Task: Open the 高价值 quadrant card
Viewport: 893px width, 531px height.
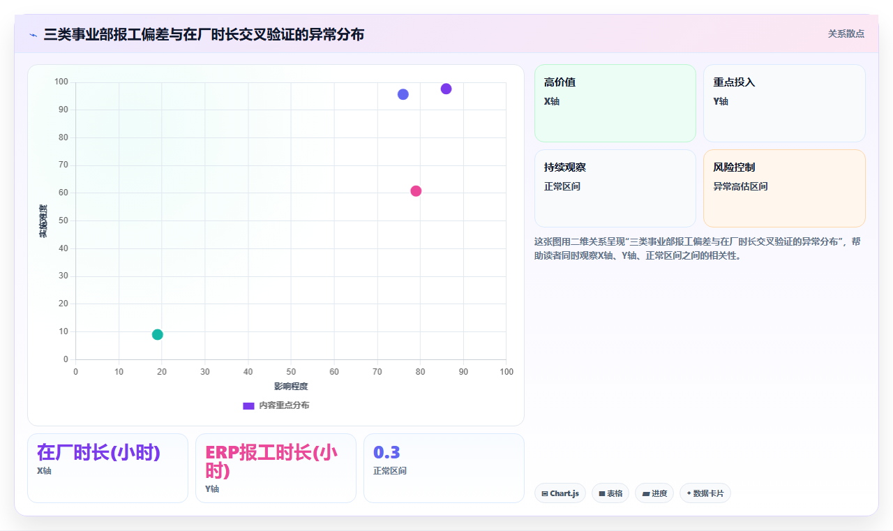Action: [615, 103]
